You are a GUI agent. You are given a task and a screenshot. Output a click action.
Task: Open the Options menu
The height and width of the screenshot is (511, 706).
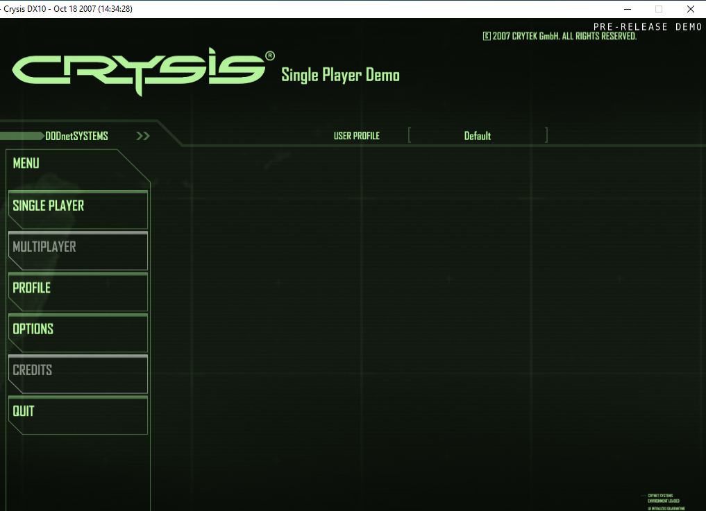(x=78, y=334)
